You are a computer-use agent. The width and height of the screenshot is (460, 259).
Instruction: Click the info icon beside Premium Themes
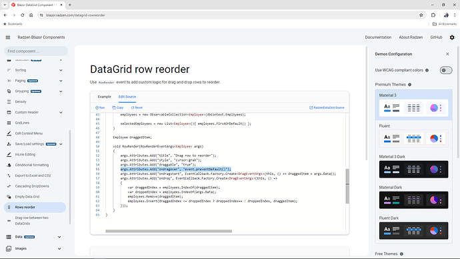click(409, 85)
